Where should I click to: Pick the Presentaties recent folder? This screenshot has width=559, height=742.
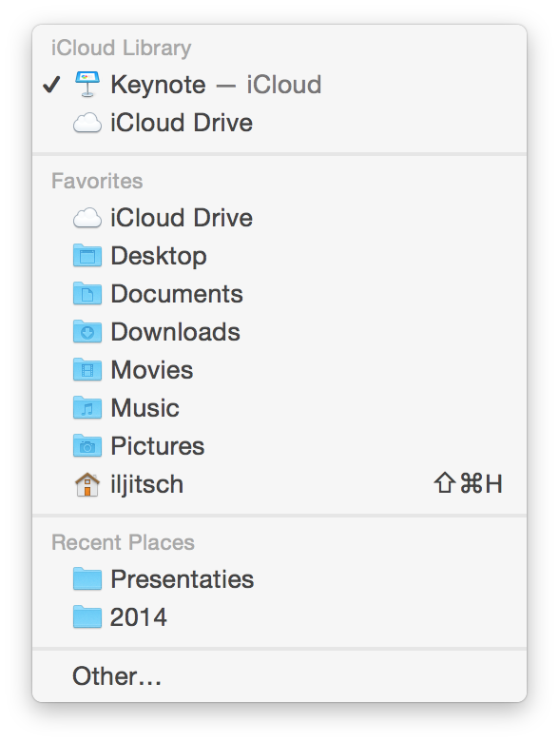click(279, 579)
